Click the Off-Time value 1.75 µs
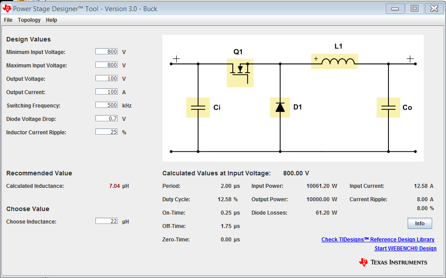This screenshot has width=446, height=278. (230, 226)
